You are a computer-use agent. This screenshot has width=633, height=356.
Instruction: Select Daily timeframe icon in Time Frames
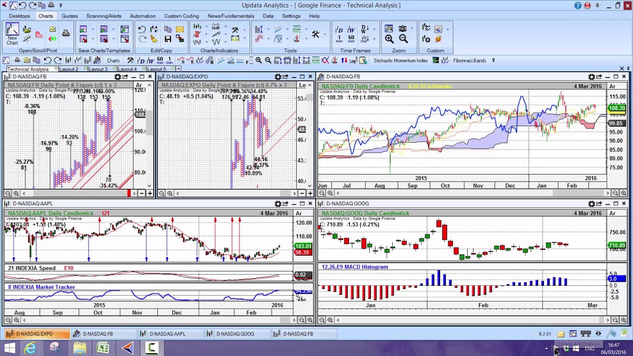[x=339, y=29]
